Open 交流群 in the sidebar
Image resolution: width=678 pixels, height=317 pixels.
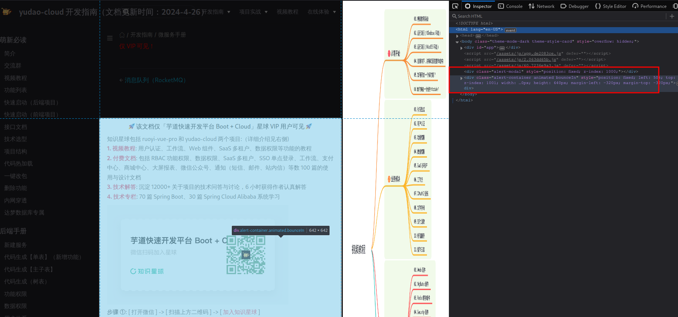click(12, 66)
